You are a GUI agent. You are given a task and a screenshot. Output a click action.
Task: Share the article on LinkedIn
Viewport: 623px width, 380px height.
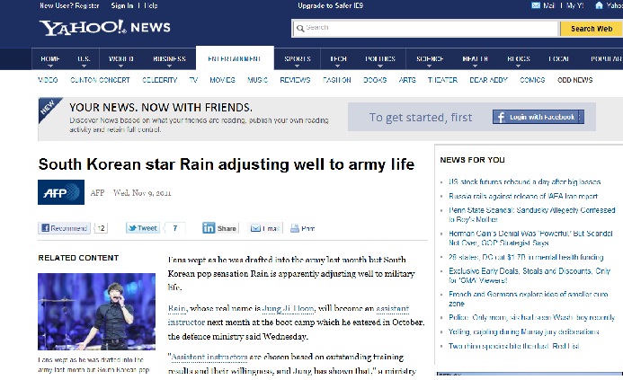[220, 228]
